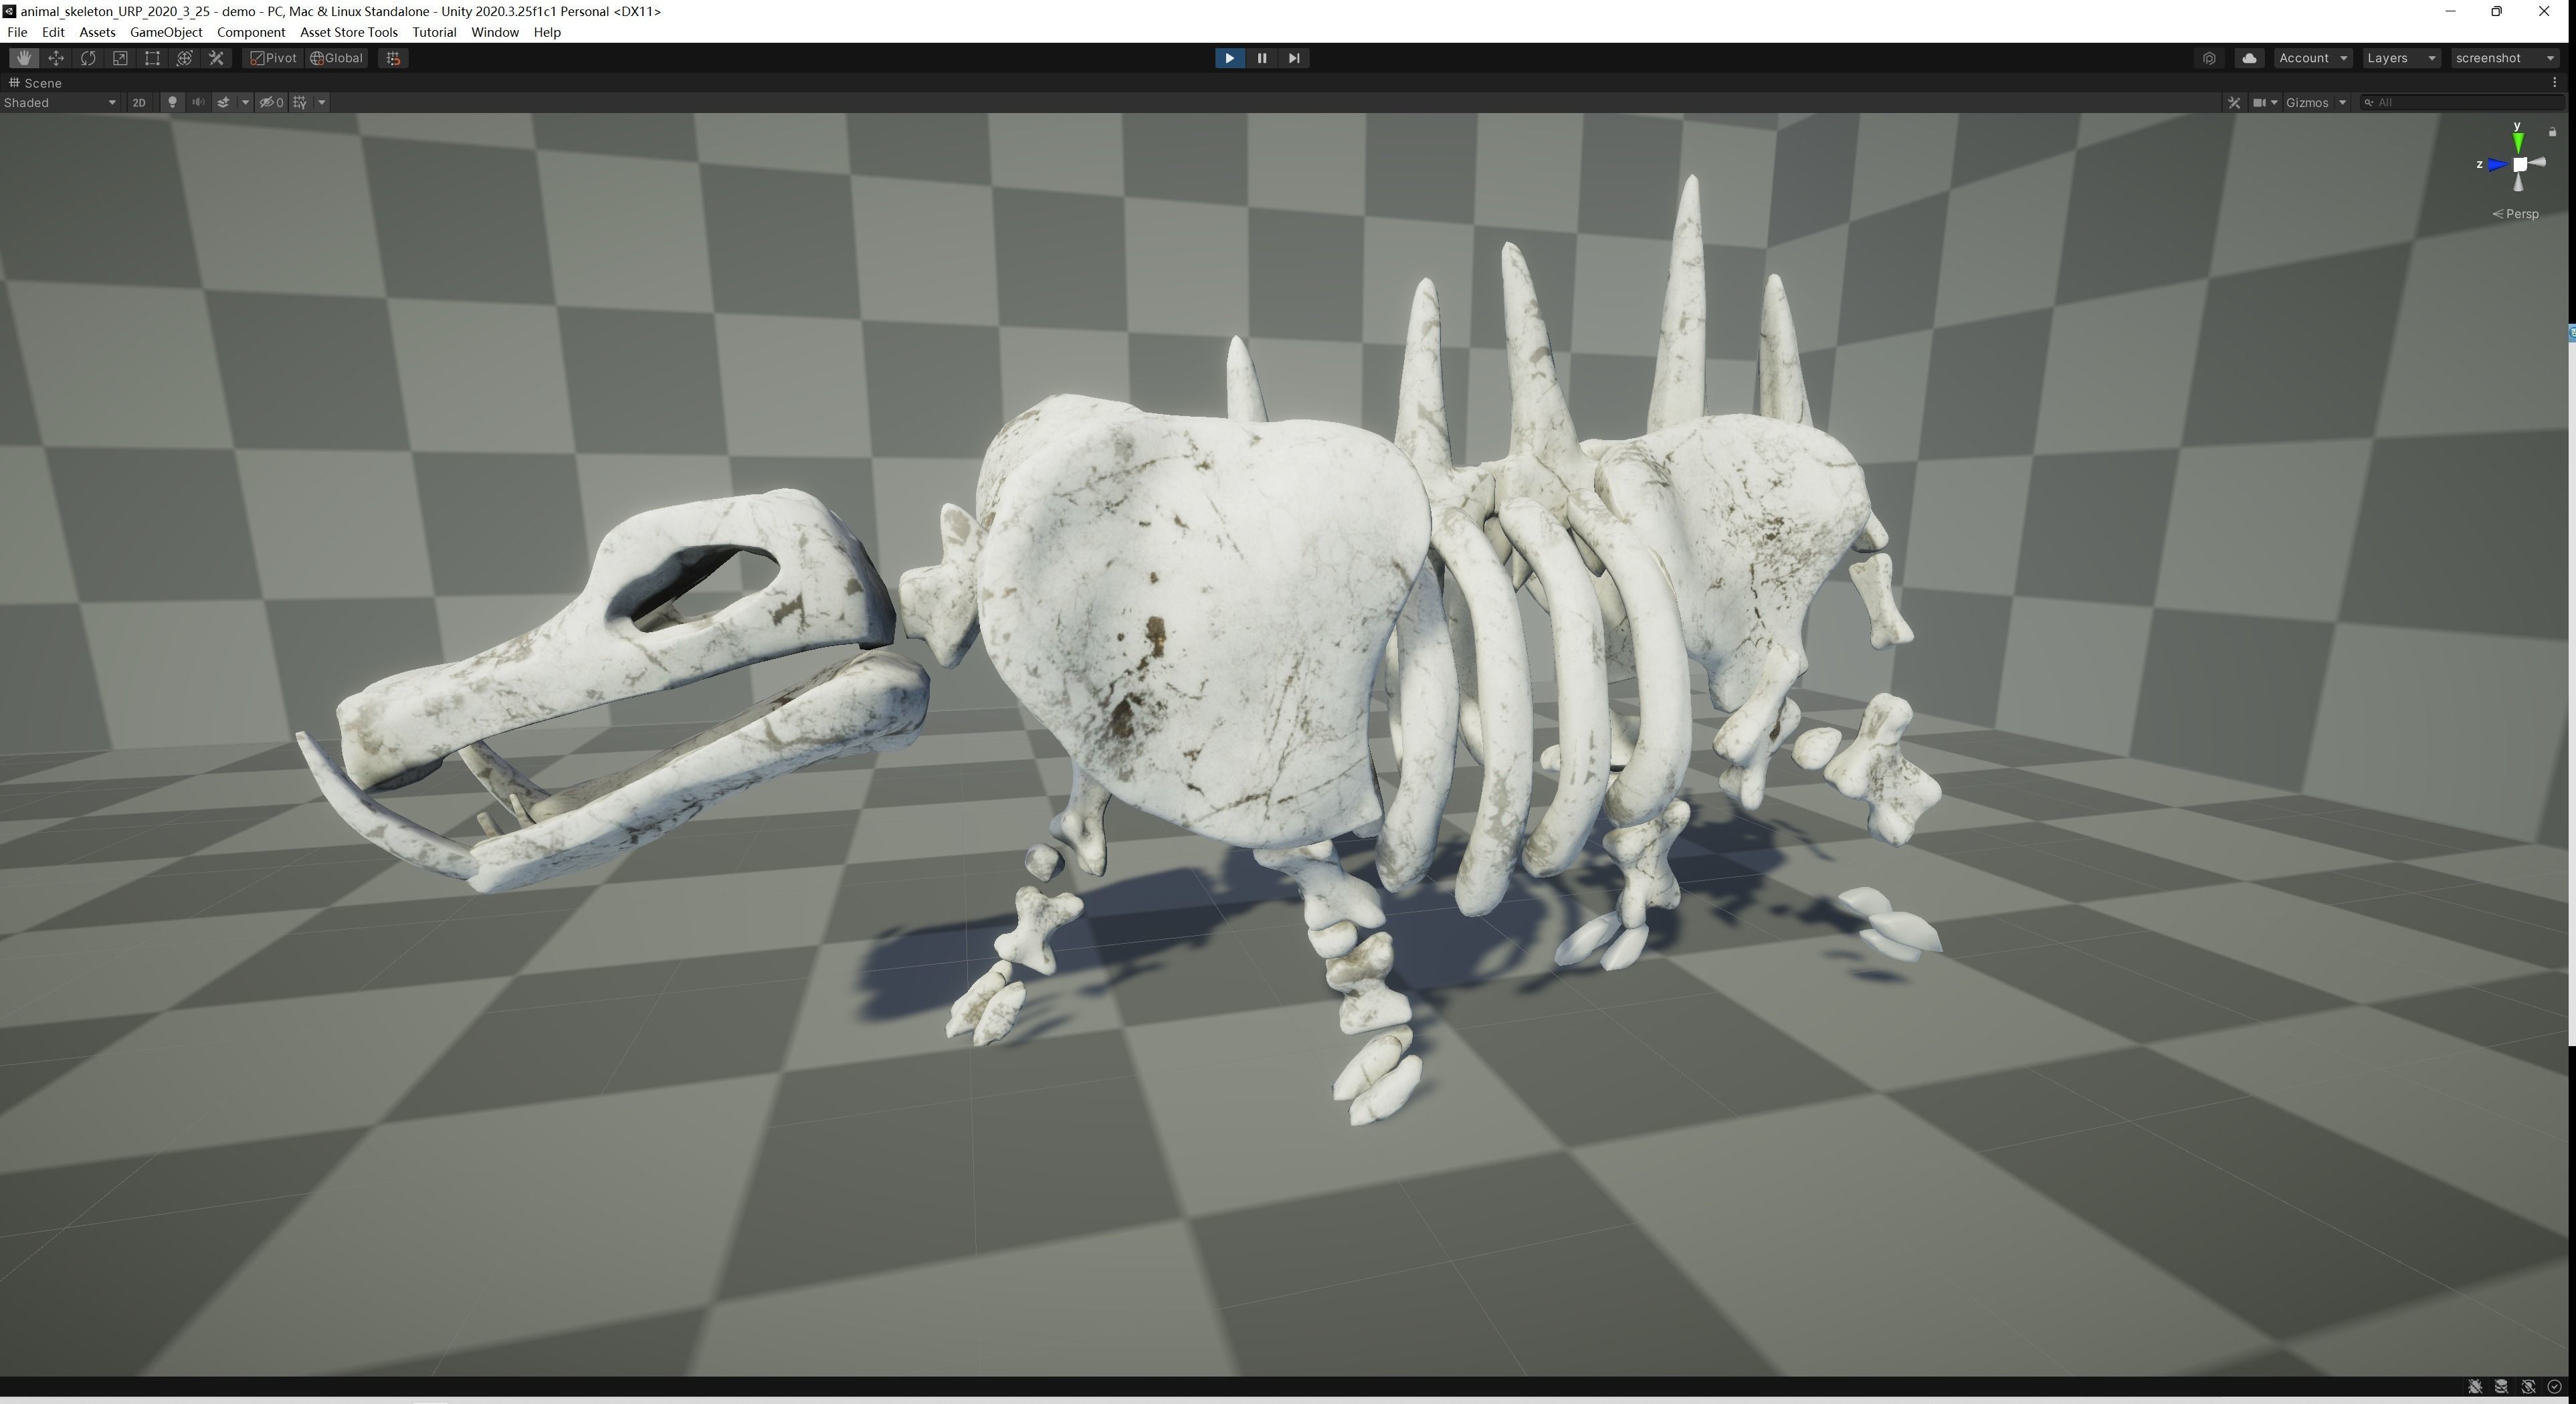The height and width of the screenshot is (1404, 2576).
Task: Click the gizmo center cube
Action: [x=2520, y=164]
